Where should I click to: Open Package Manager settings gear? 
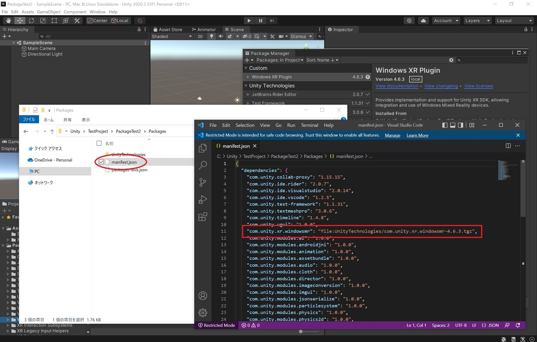[x=451, y=60]
